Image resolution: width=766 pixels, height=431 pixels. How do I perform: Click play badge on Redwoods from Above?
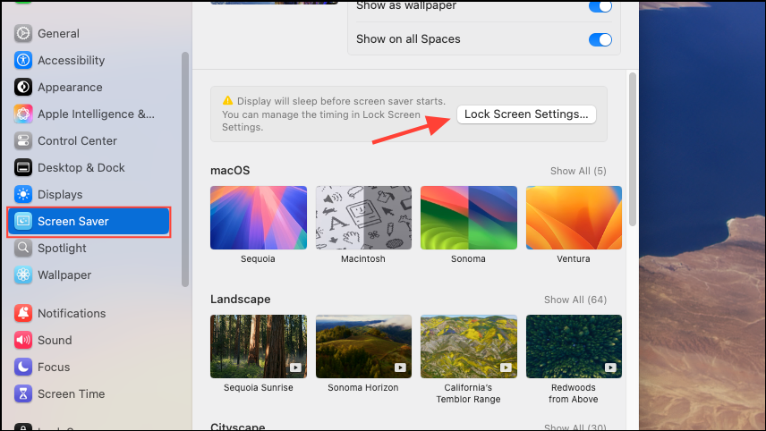(610, 368)
